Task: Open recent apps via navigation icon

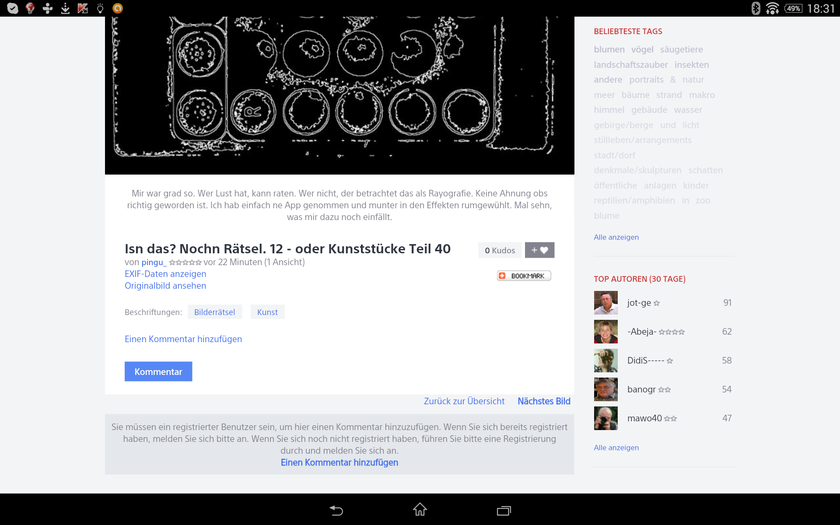Action: pyautogui.click(x=504, y=510)
